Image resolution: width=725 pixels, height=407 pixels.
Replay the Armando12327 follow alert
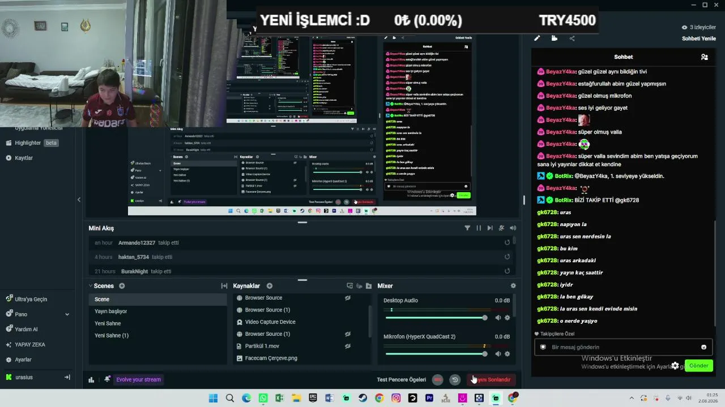tap(507, 243)
